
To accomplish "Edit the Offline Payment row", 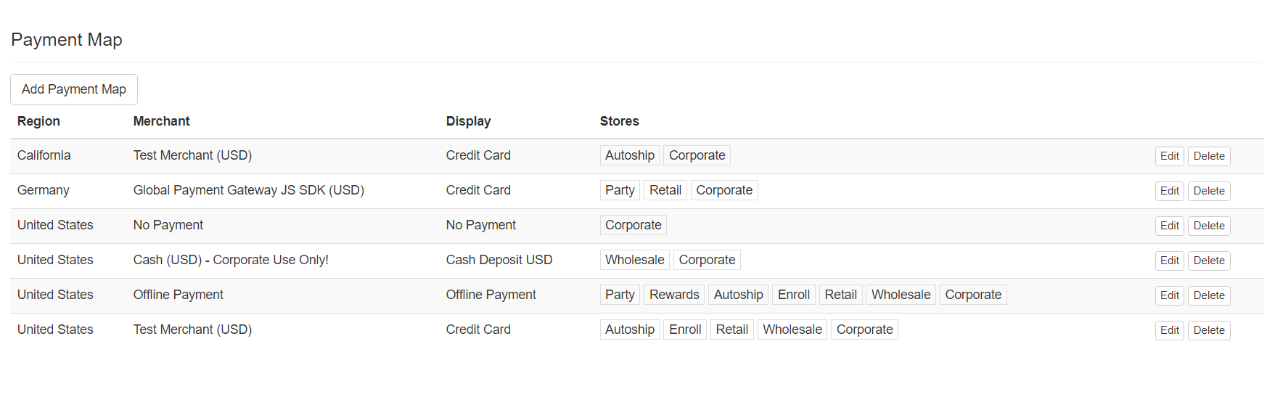I will click(x=1169, y=295).
